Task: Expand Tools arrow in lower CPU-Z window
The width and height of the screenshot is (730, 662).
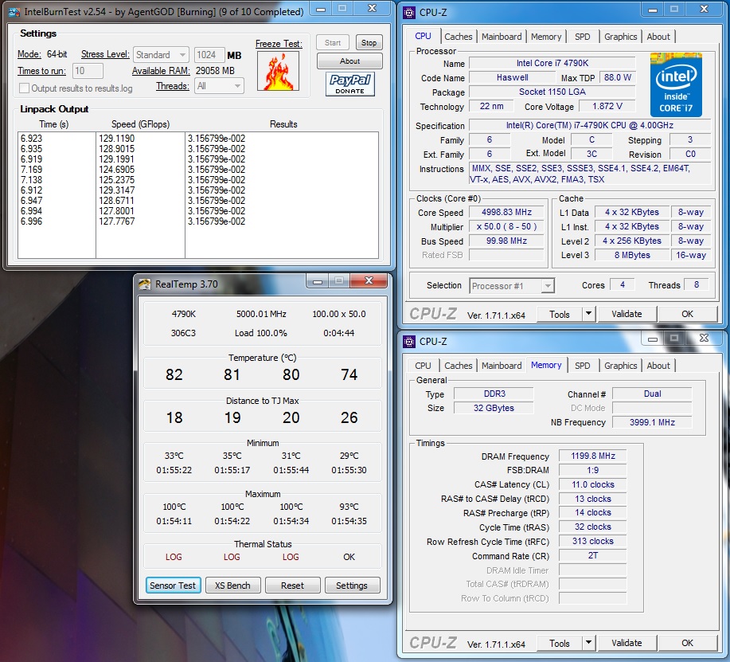Action: click(x=588, y=642)
